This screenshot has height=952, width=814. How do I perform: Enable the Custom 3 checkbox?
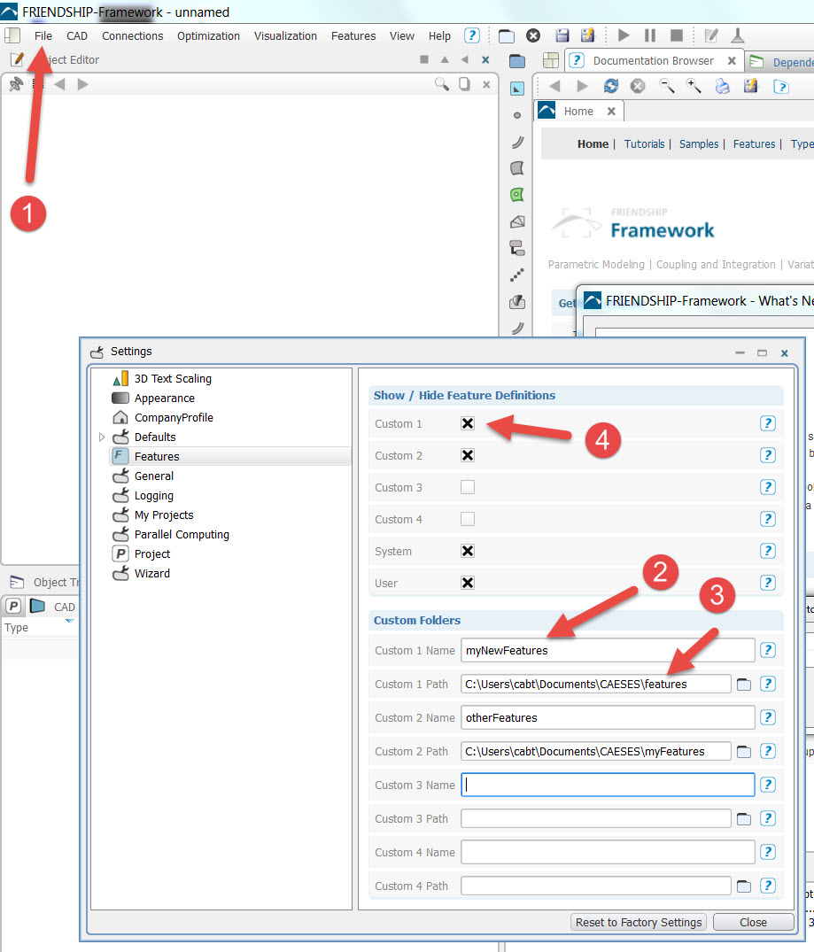coord(467,487)
